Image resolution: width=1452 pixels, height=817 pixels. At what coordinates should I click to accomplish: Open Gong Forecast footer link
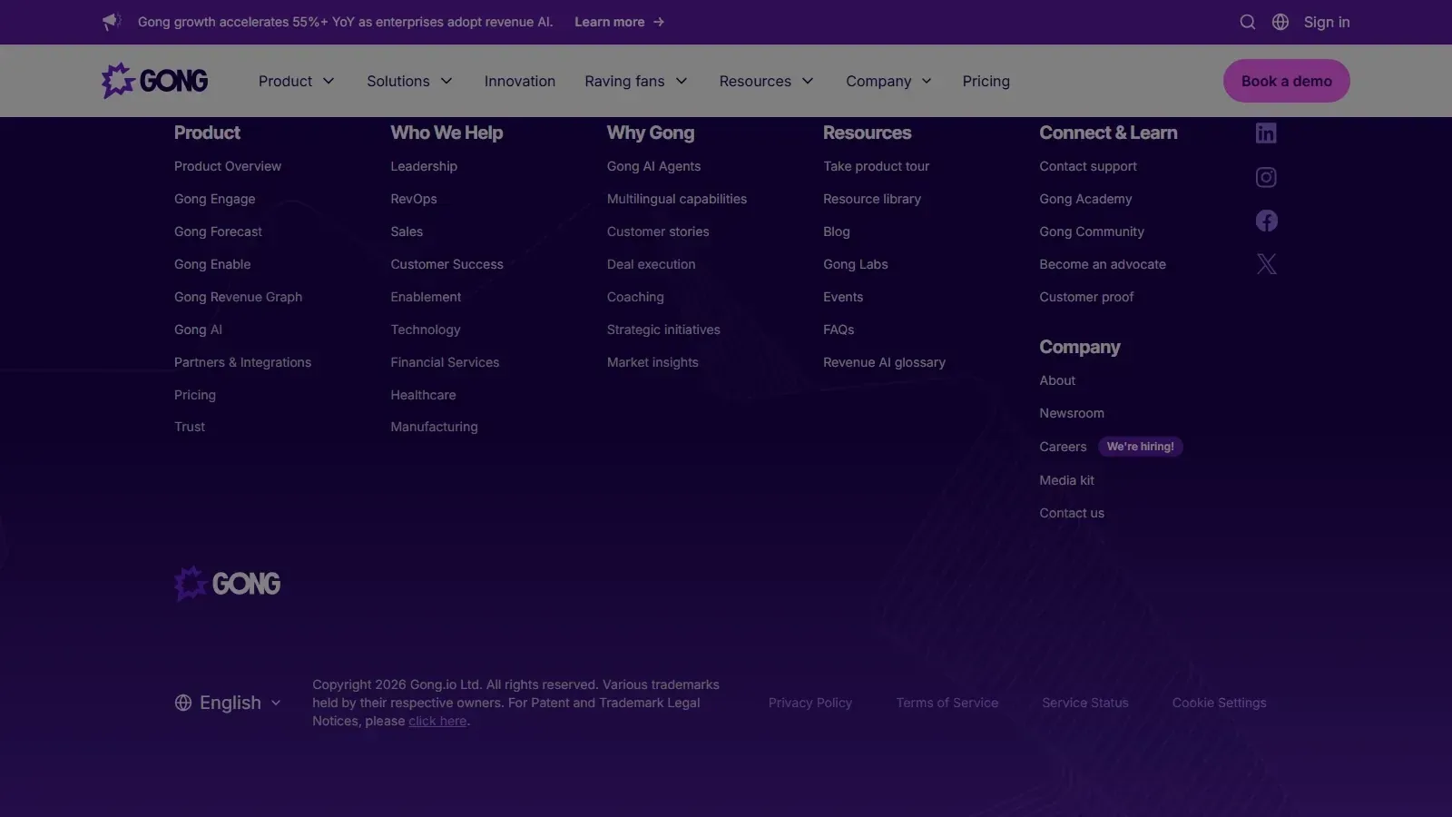(x=218, y=231)
